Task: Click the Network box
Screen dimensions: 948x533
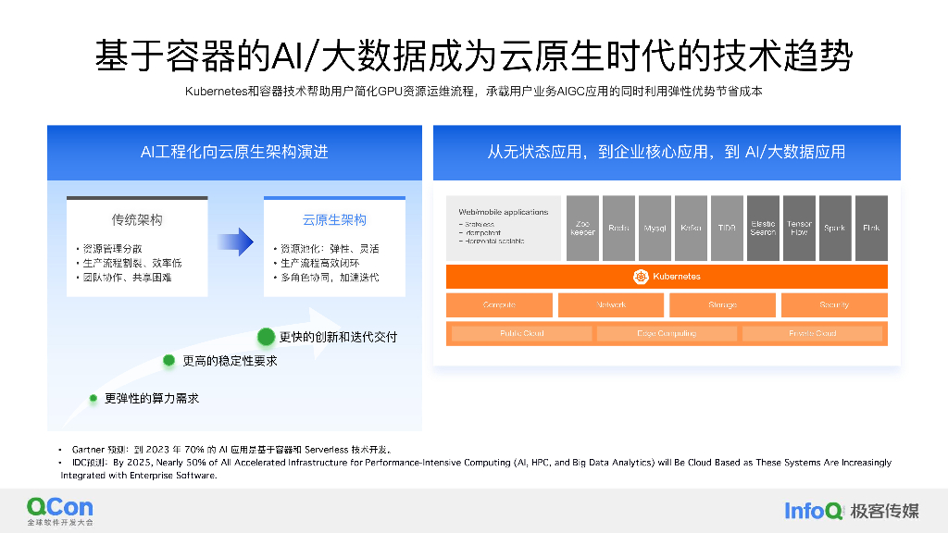Action: pos(611,304)
